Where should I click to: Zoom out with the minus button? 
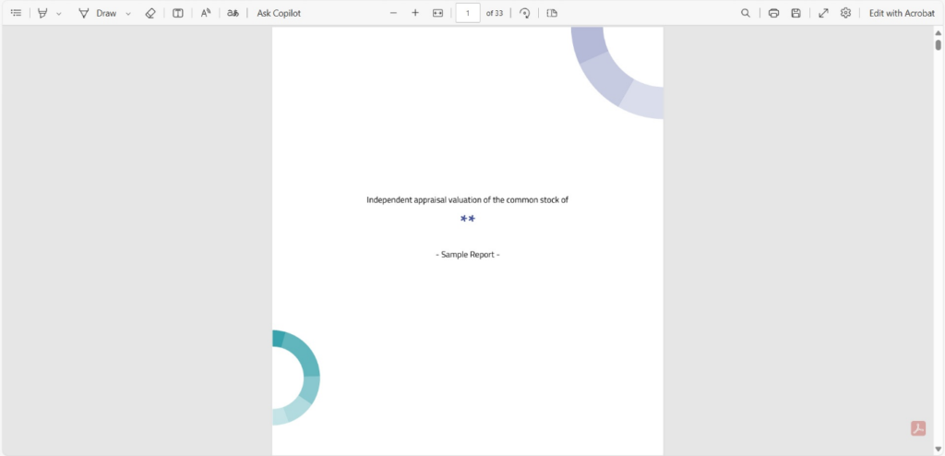coord(393,13)
